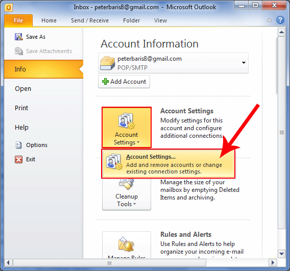Image resolution: width=290 pixels, height=271 pixels.
Task: Click the account folder icon next to peterbaris8@gmail.com
Action: 107,63
